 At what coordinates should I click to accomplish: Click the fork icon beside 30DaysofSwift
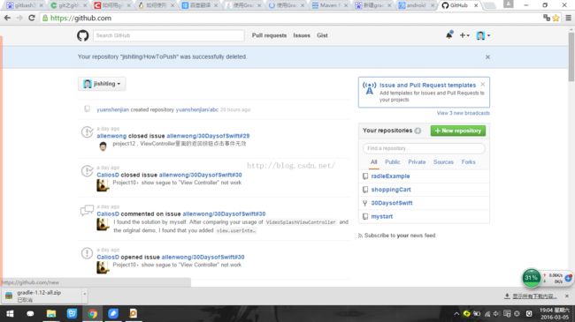point(364,203)
